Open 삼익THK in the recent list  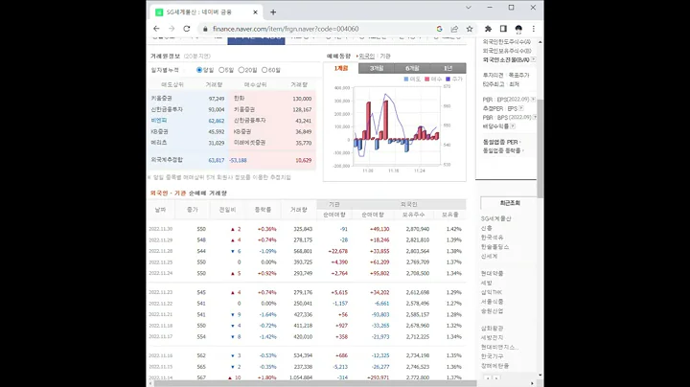[x=492, y=292]
